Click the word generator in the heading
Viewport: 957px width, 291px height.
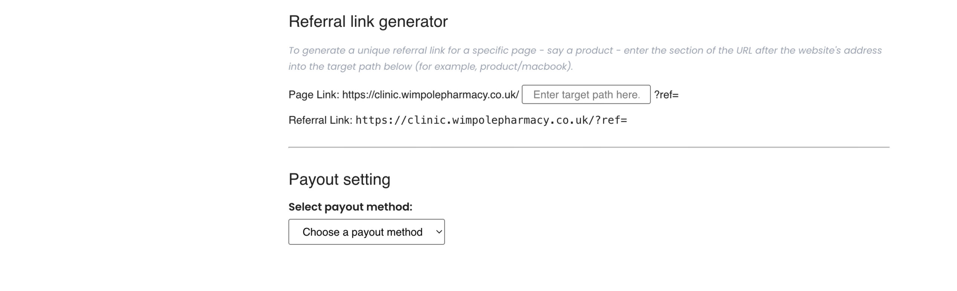pos(413,22)
